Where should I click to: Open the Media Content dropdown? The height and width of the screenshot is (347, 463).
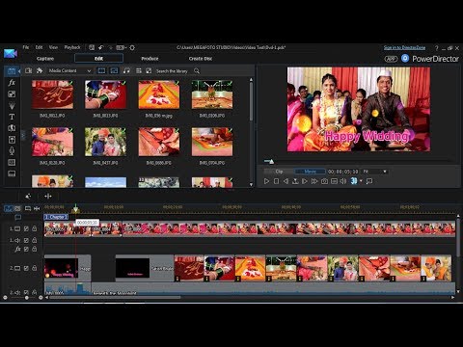pyautogui.click(x=69, y=70)
